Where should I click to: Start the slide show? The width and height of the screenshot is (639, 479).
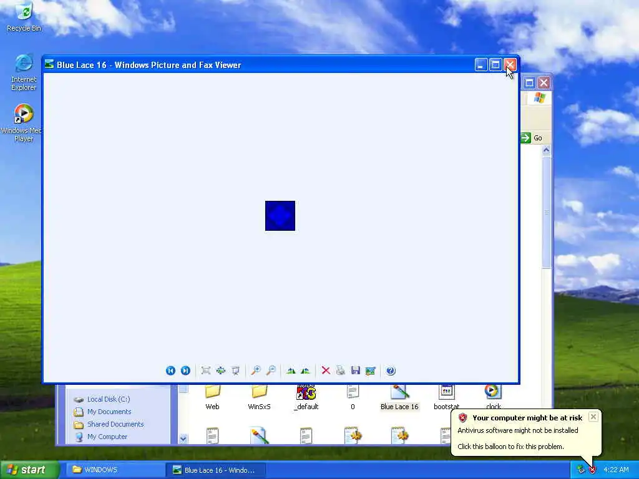(x=235, y=370)
